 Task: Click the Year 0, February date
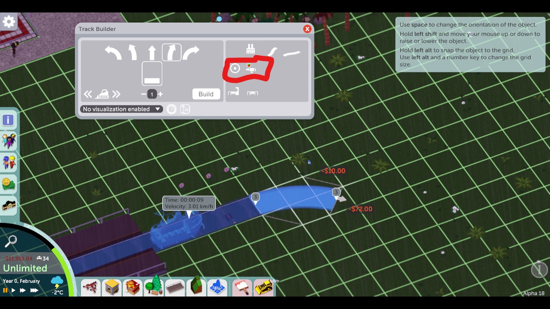(x=21, y=281)
